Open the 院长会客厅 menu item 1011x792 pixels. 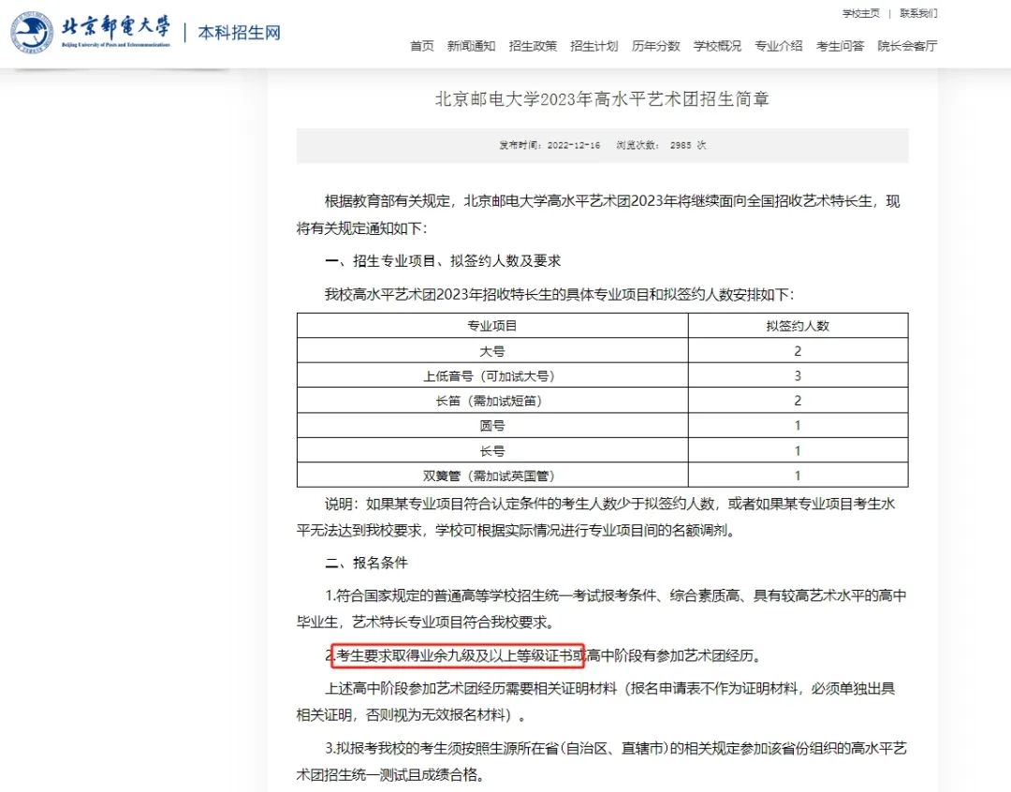[907, 46]
